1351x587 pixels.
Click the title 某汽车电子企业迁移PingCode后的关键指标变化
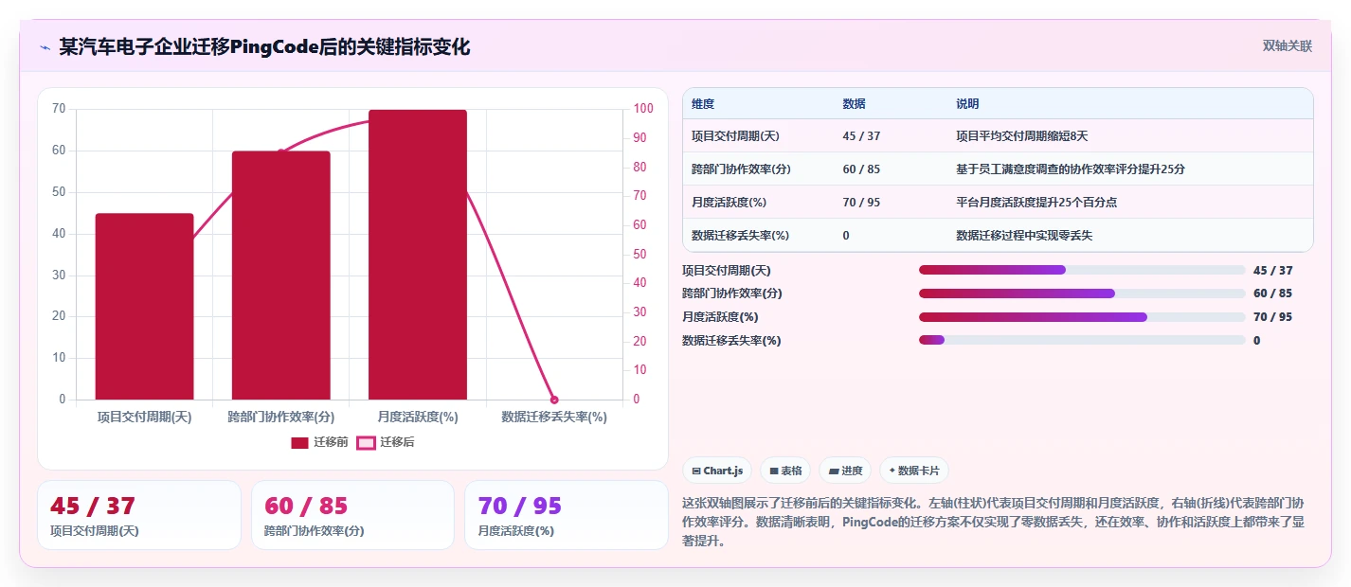[x=264, y=46]
